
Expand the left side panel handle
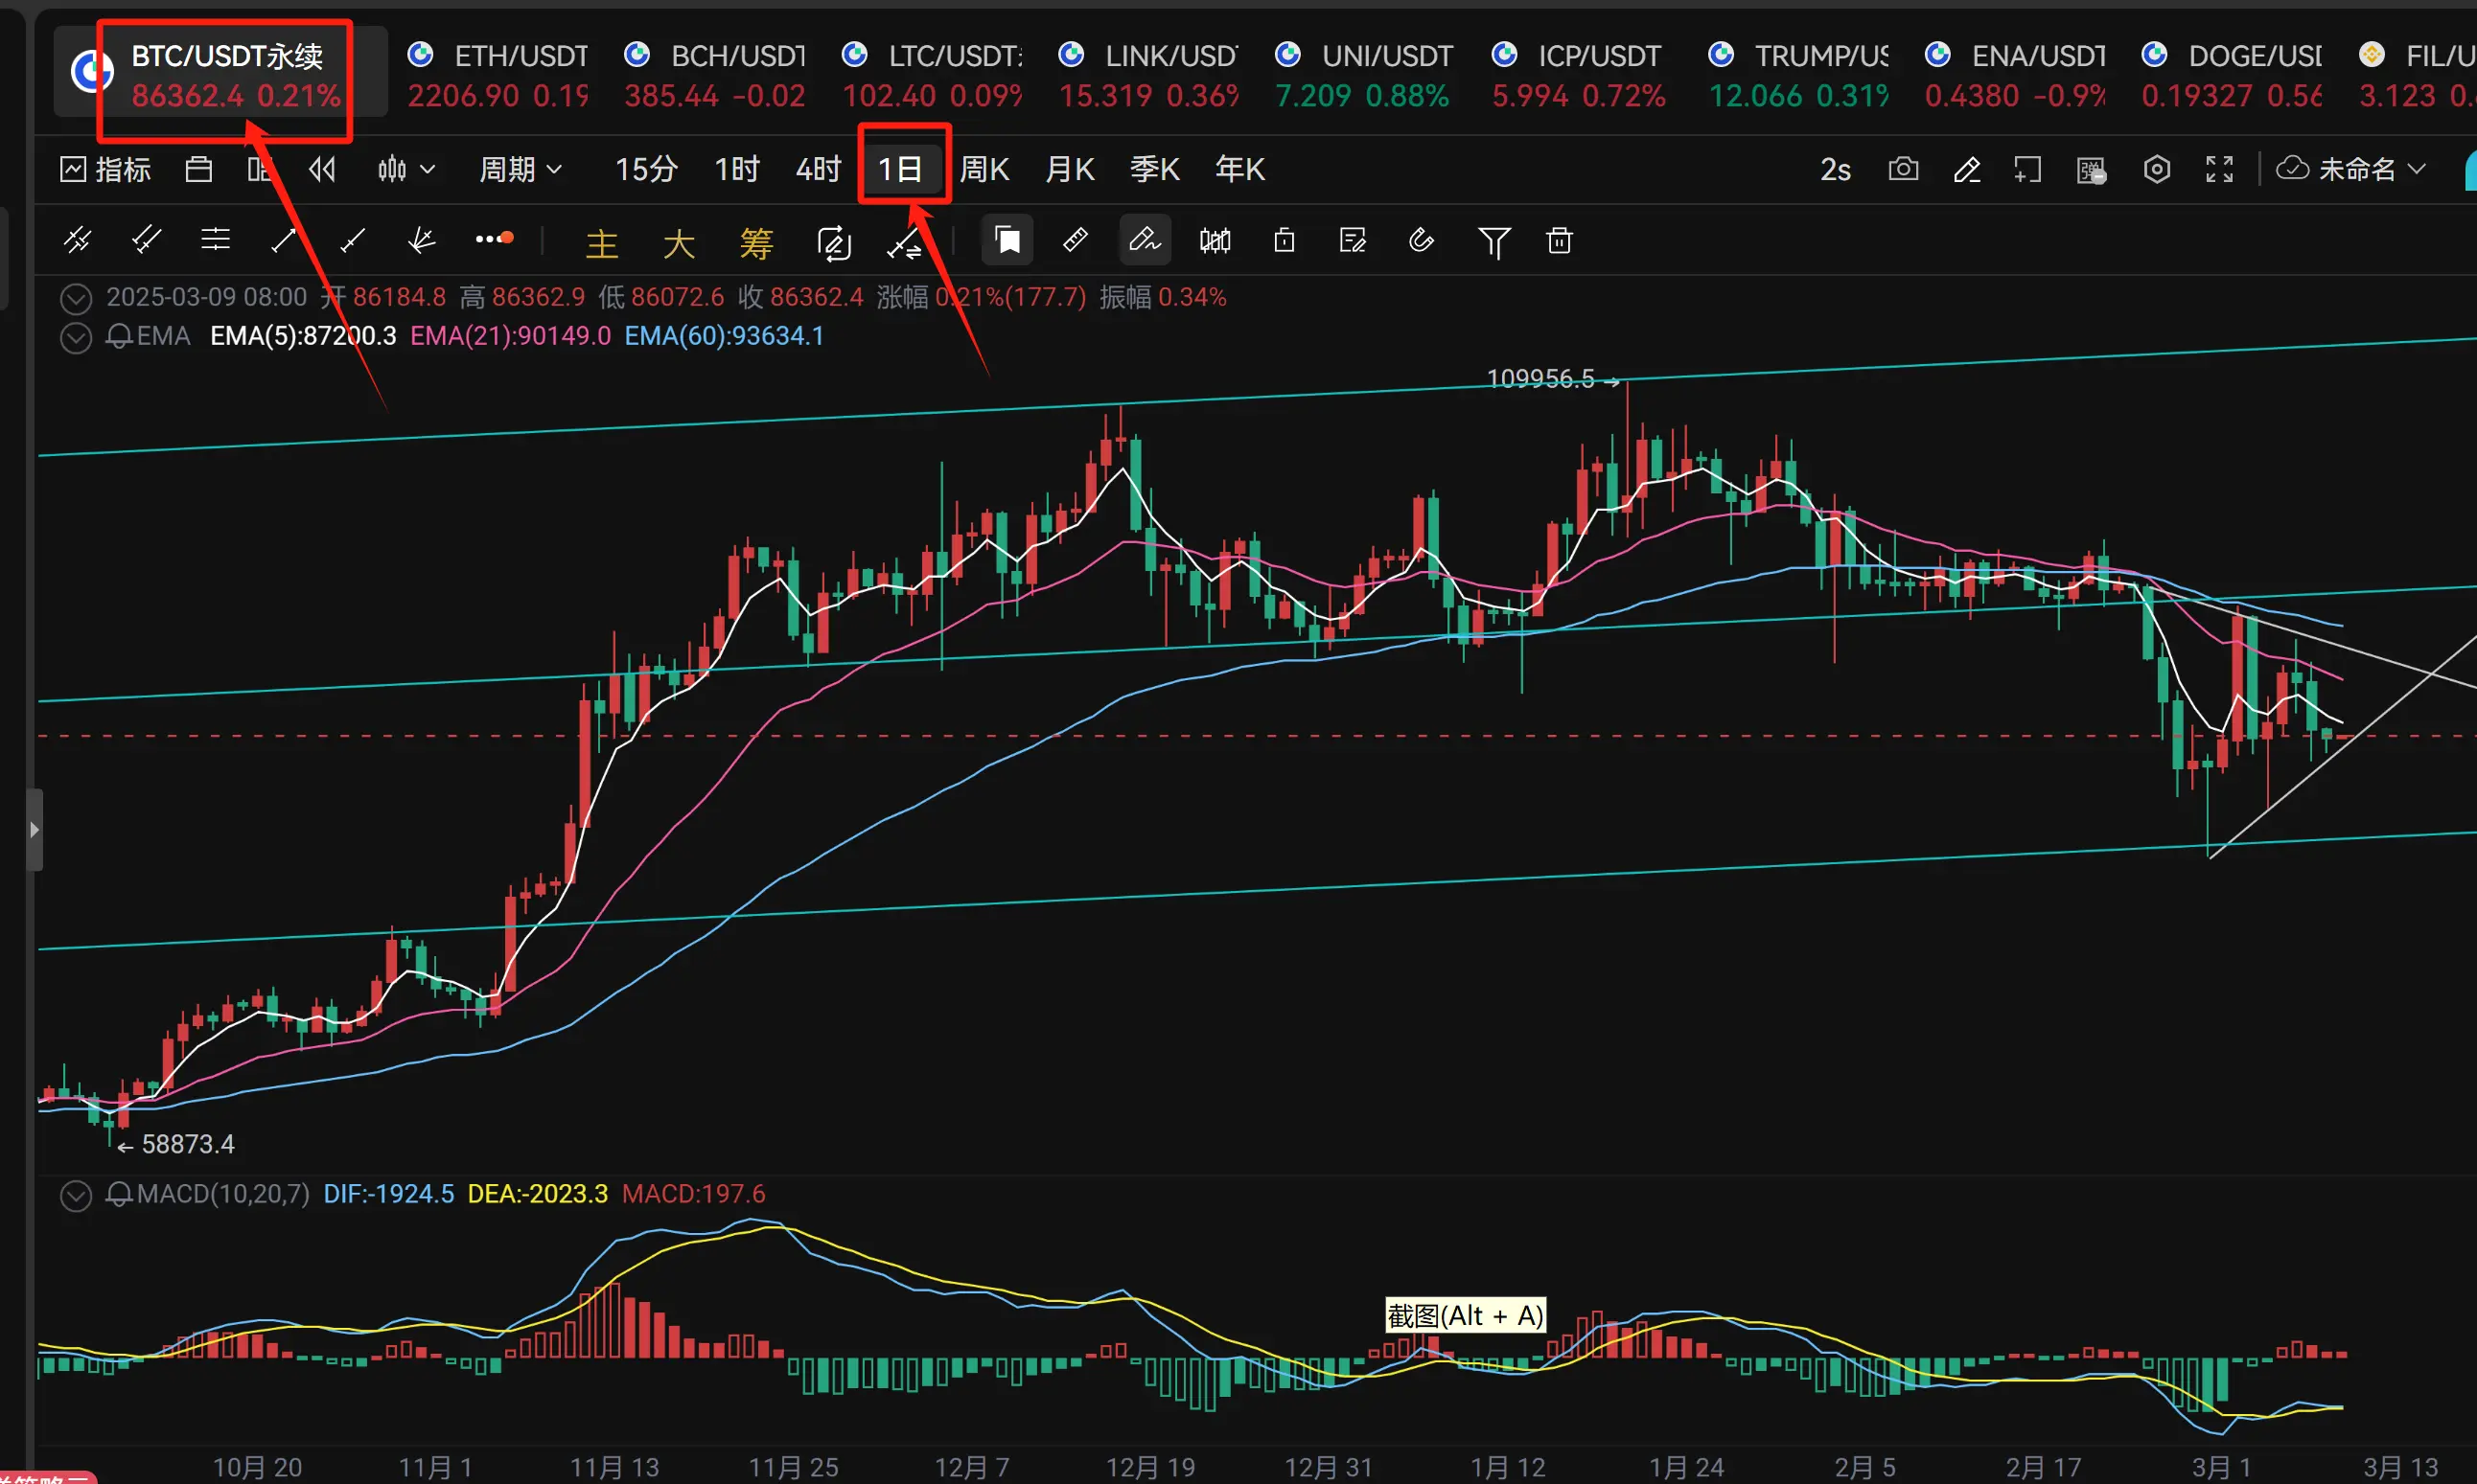[x=35, y=829]
